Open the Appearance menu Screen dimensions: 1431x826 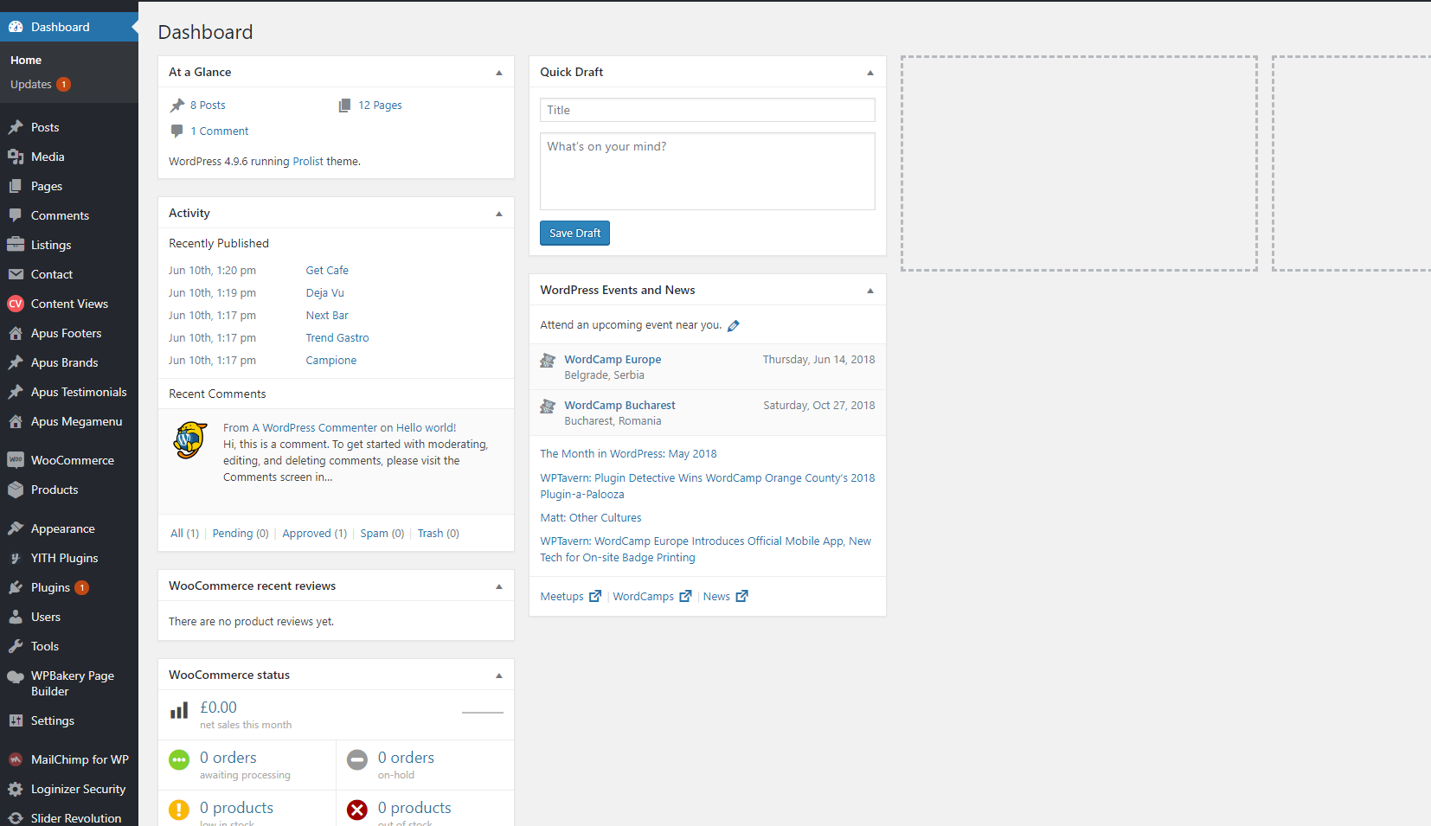pyautogui.click(x=63, y=528)
